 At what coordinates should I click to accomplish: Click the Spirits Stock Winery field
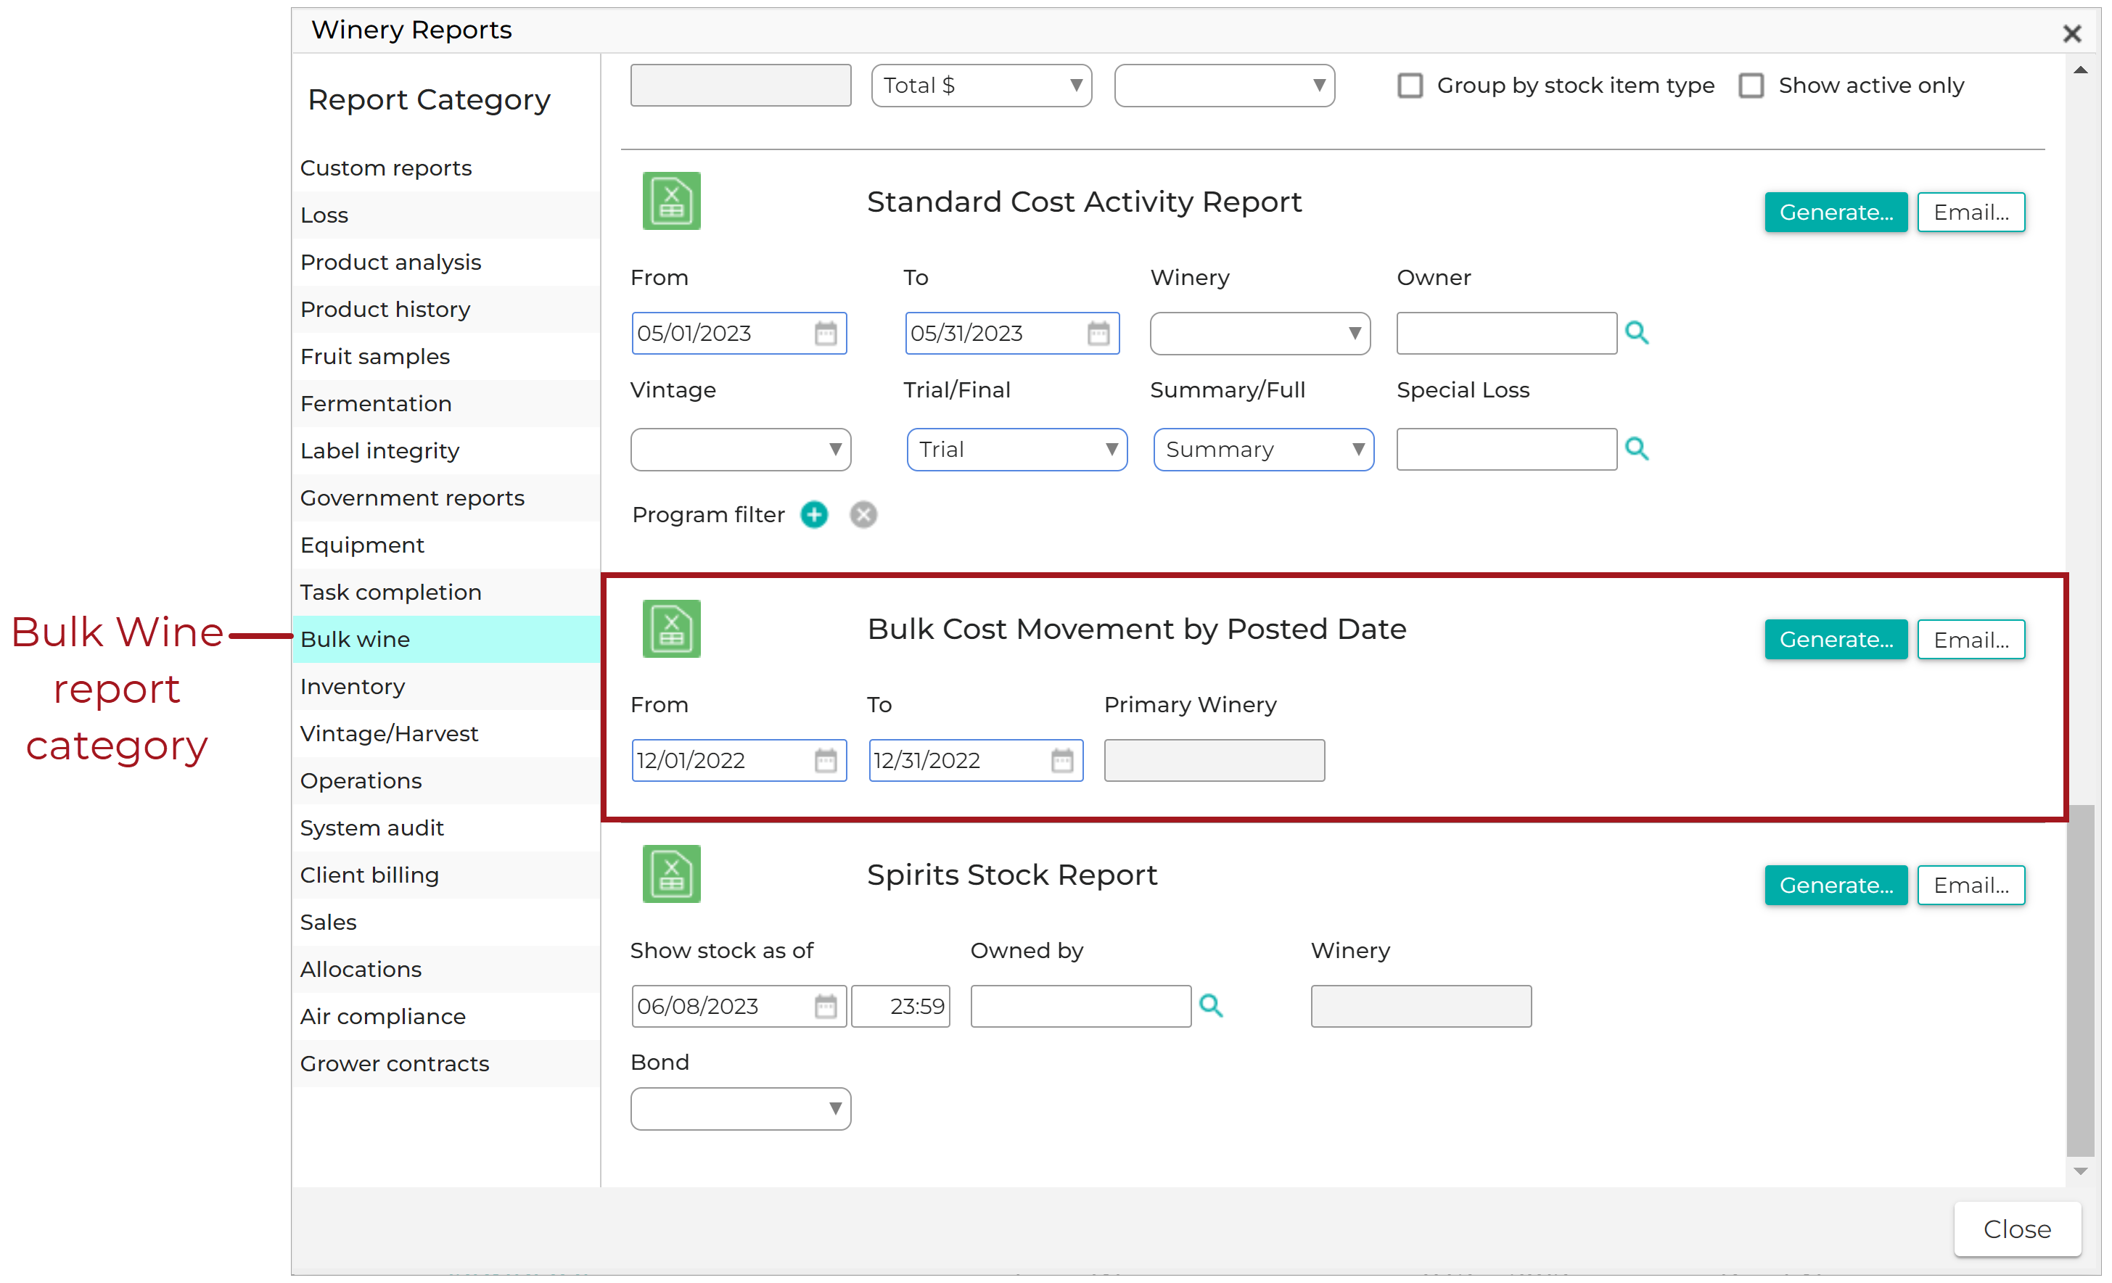pyautogui.click(x=1421, y=1006)
